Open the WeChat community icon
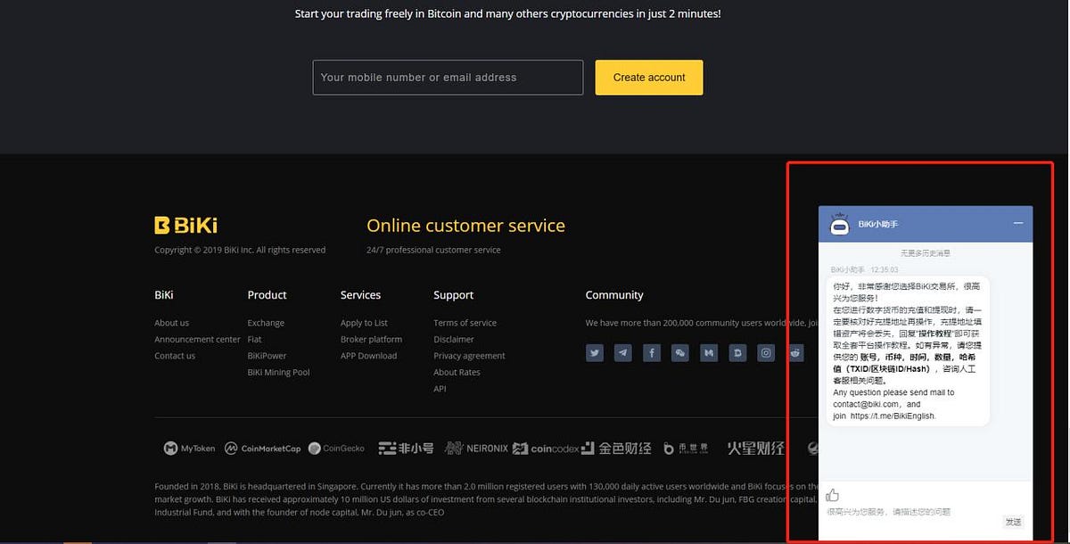The image size is (1070, 544). pos(680,353)
